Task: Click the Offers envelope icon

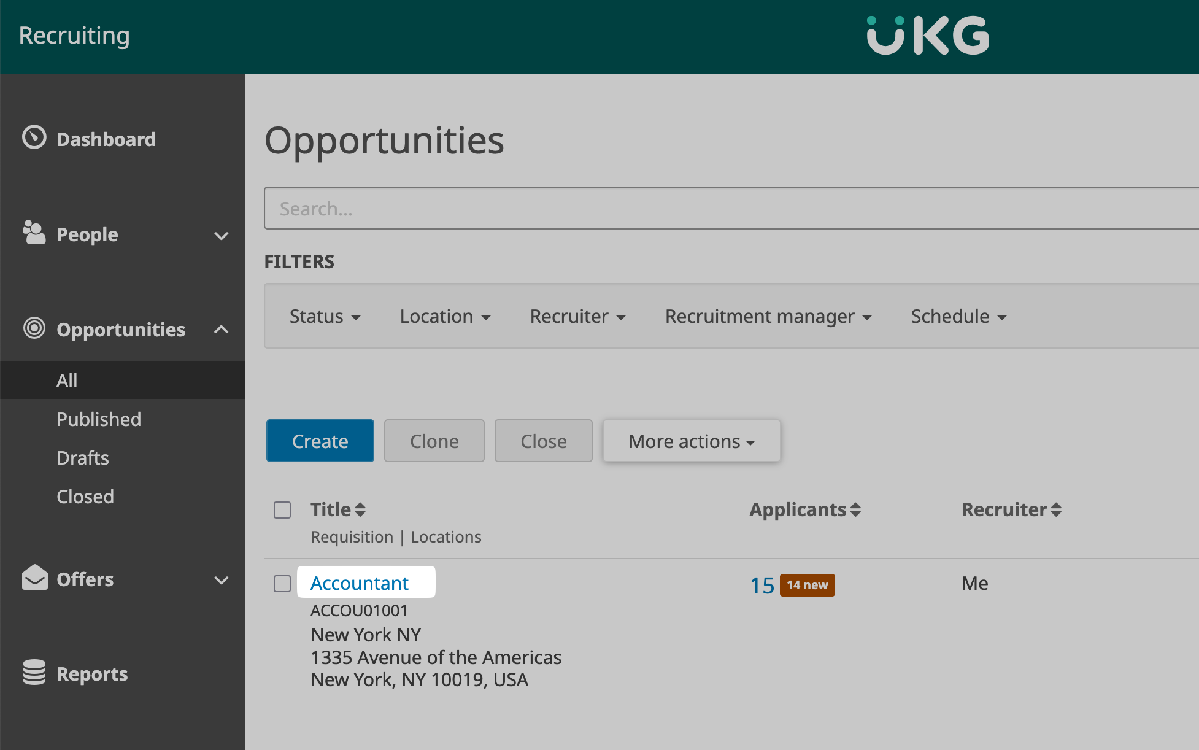Action: (x=34, y=578)
